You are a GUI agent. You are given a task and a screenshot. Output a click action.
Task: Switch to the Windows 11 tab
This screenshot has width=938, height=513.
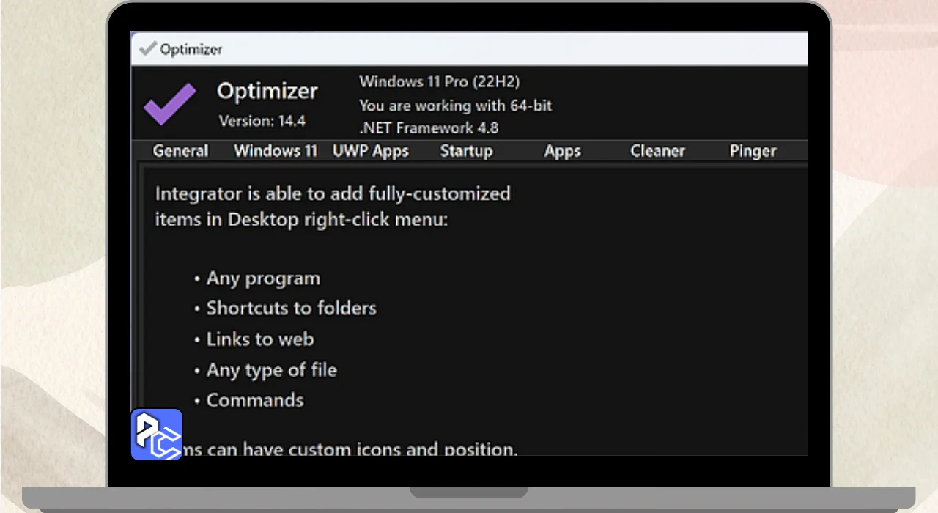276,151
